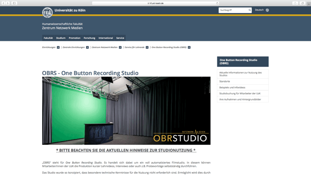Expand the plus next to Service für Lehrende
Screen dimensions: 311x175
(x=147, y=47)
